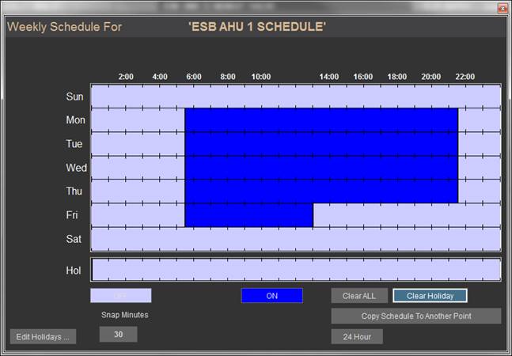This screenshot has height=356, width=512.
Task: Click Friday's blue ON block
Action: click(x=248, y=215)
